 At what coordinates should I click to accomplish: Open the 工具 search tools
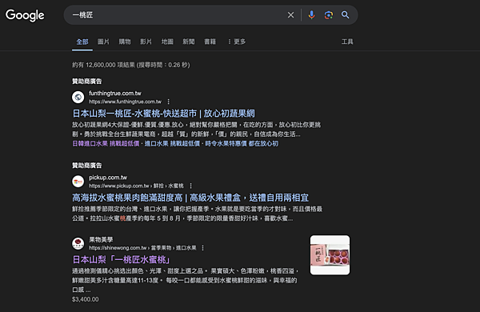pyautogui.click(x=347, y=42)
